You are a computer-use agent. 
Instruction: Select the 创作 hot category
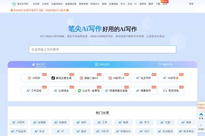[x=82, y=122]
